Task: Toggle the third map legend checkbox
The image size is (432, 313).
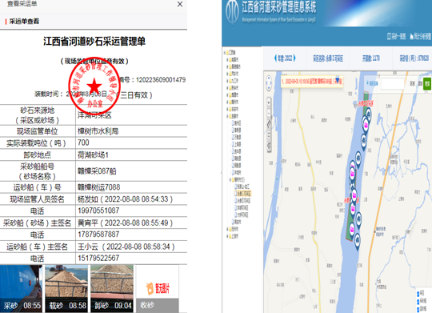Action: (418, 309)
